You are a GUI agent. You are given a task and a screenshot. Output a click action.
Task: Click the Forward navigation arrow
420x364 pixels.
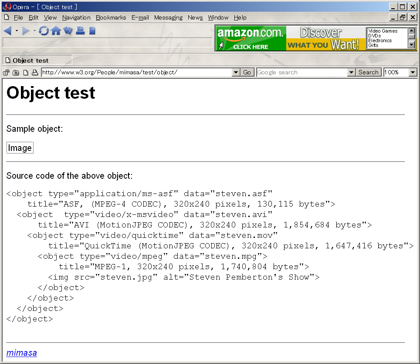coord(26,30)
